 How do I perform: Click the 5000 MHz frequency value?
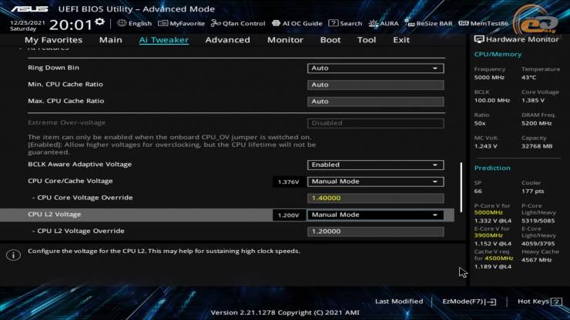[x=489, y=78]
